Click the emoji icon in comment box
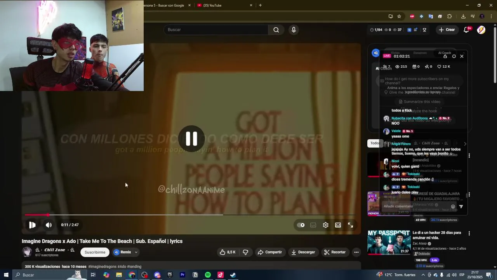The width and height of the screenshot is (497, 280). pos(453,206)
